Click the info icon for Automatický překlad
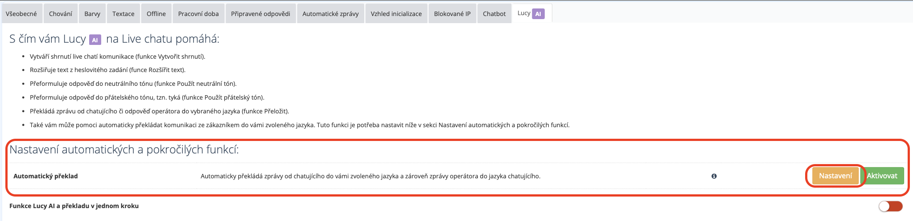 (x=714, y=176)
